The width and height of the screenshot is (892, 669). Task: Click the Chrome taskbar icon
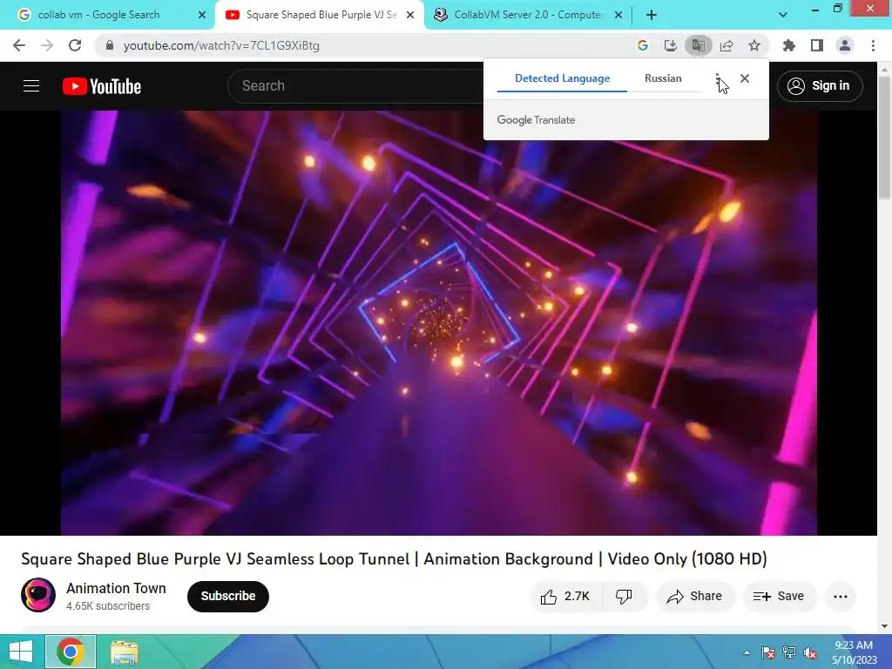[71, 652]
